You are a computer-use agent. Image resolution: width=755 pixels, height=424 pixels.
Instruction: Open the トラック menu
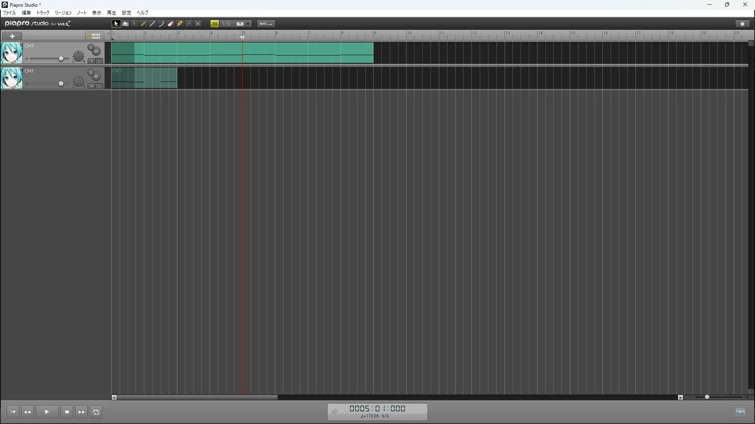click(43, 13)
